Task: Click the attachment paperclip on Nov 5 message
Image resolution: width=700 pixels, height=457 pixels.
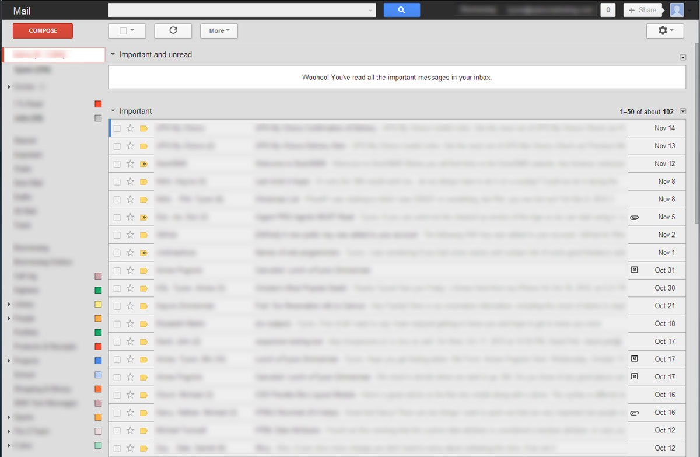Action: click(x=635, y=217)
